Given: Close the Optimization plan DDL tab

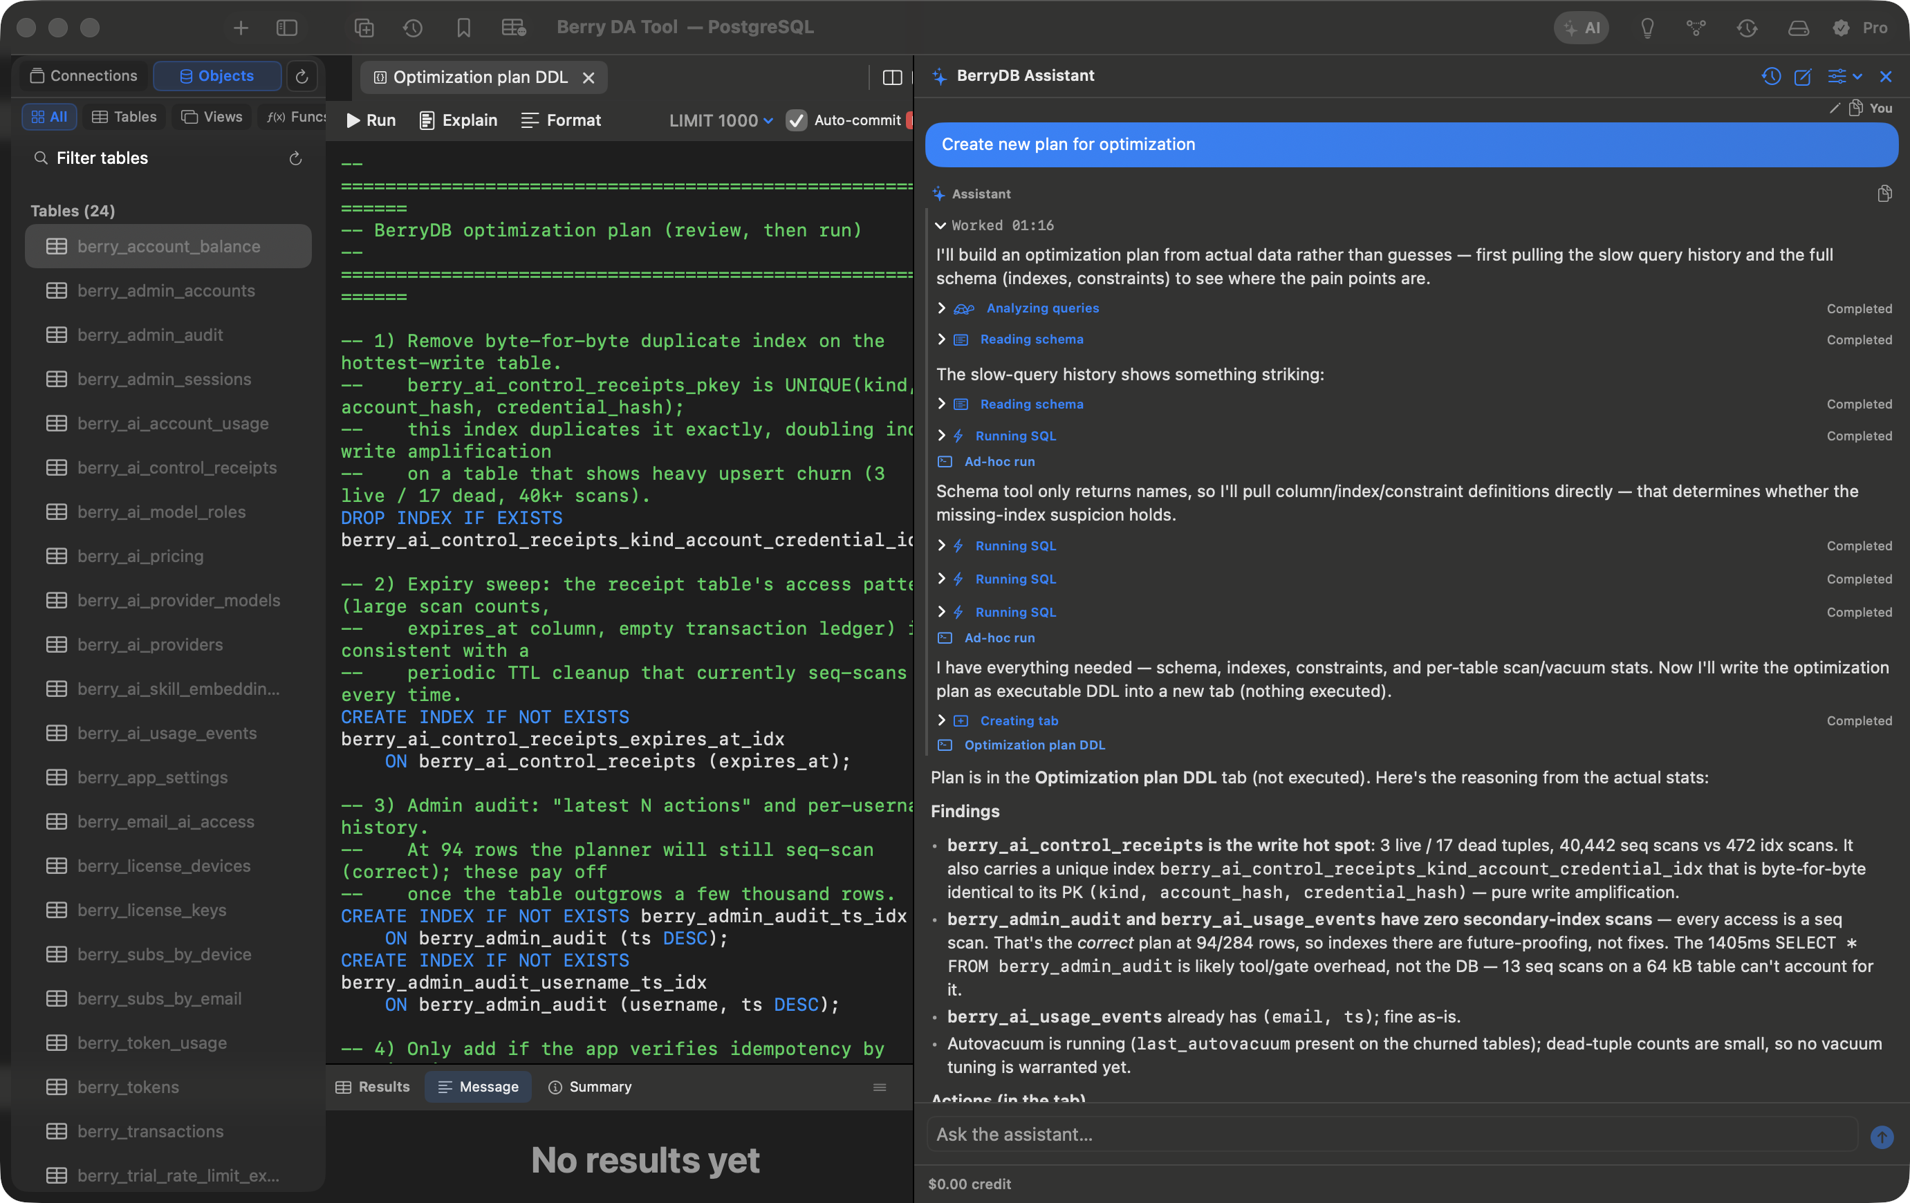Looking at the screenshot, I should (588, 77).
